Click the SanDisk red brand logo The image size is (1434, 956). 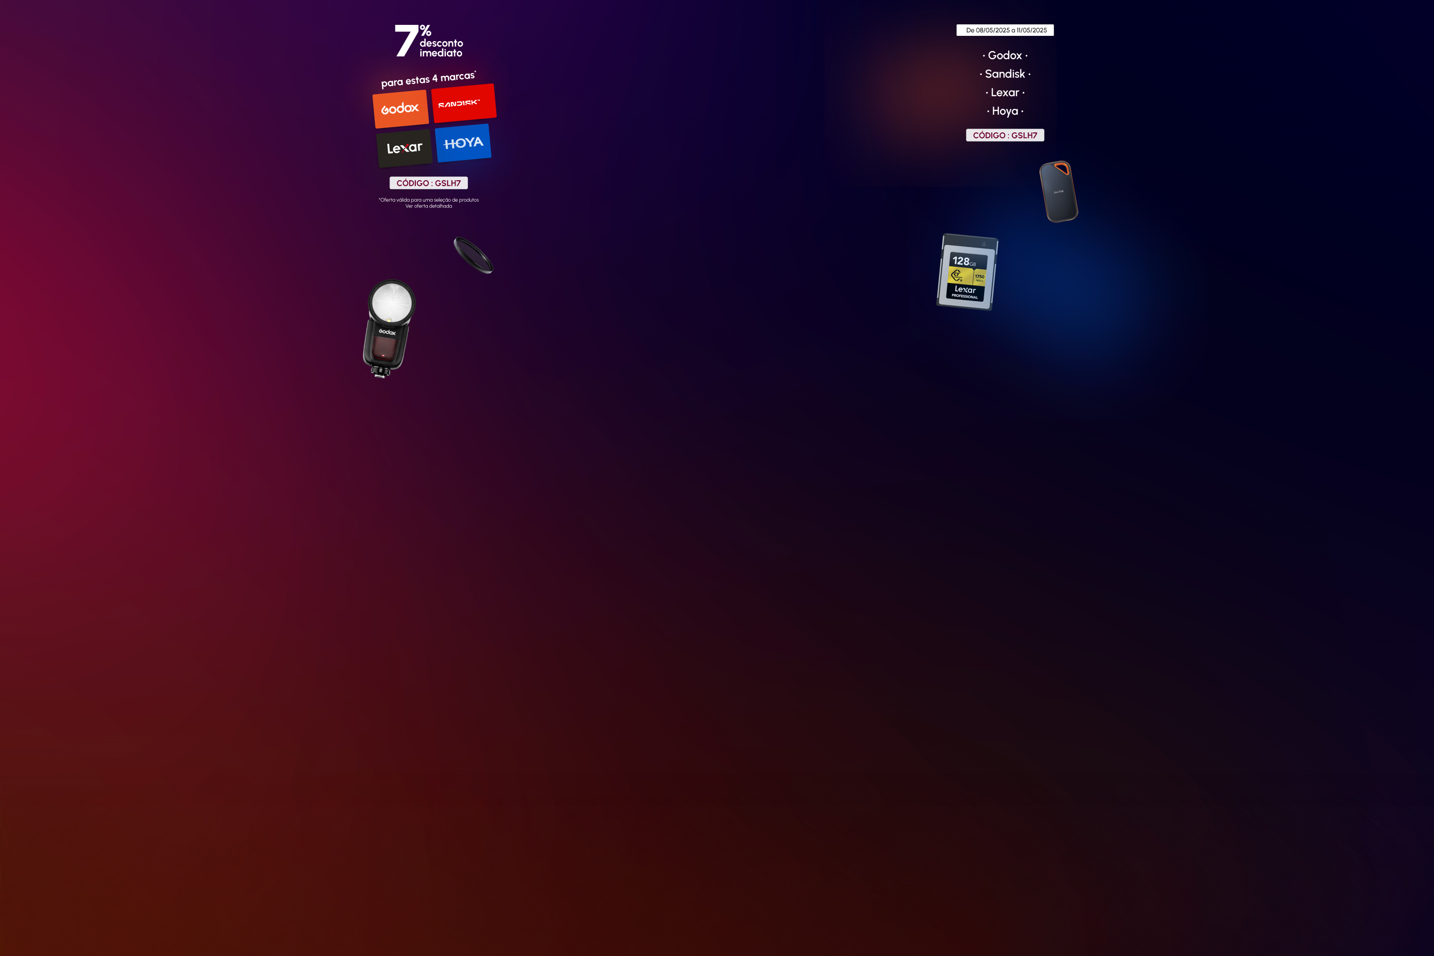[464, 103]
